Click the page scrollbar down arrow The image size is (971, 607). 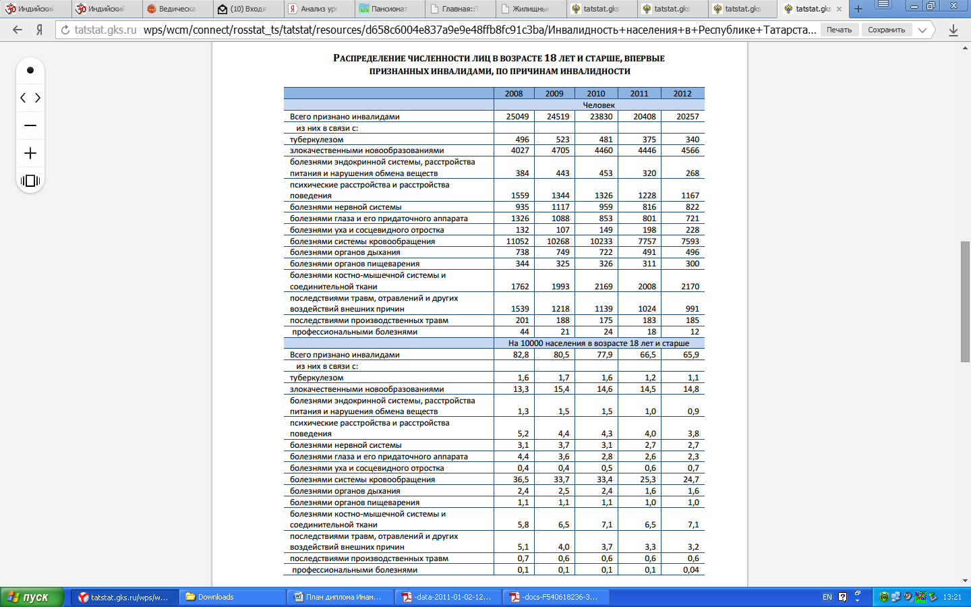(x=966, y=581)
